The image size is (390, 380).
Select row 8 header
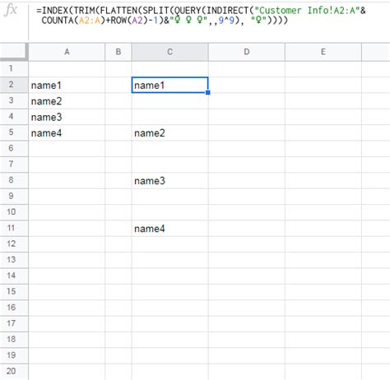14,180
